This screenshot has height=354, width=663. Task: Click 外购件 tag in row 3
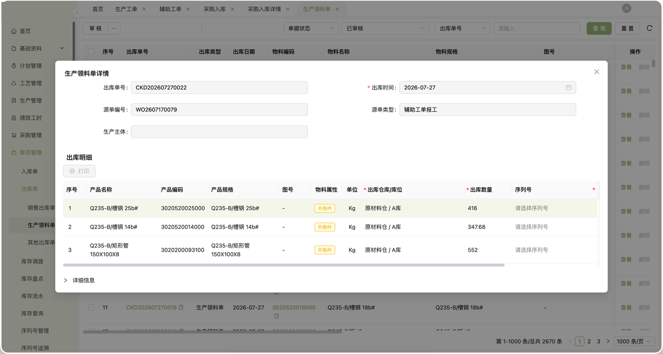click(324, 250)
